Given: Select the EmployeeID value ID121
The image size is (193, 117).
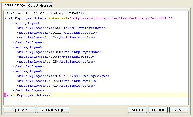Looking at the screenshot, I should click(x=56, y=33).
